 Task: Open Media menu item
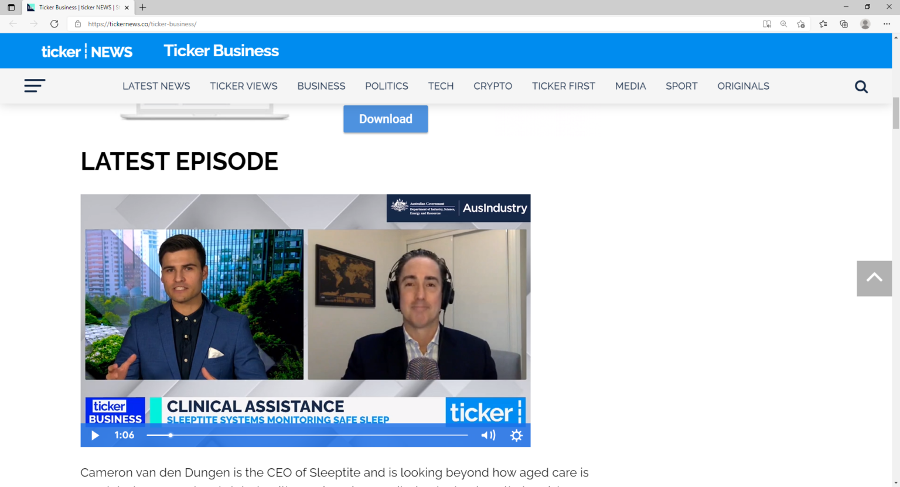coord(630,86)
